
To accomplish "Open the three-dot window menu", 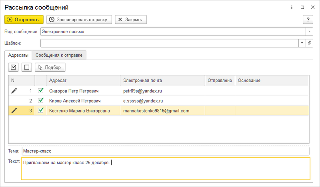I will 292,7.
